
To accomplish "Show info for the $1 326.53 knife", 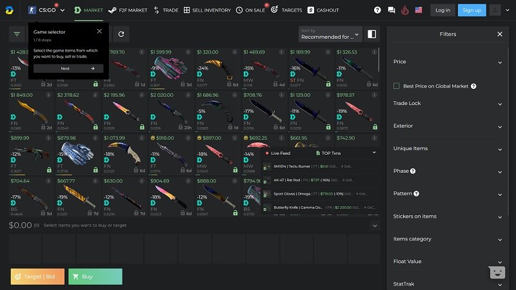I will (375, 52).
